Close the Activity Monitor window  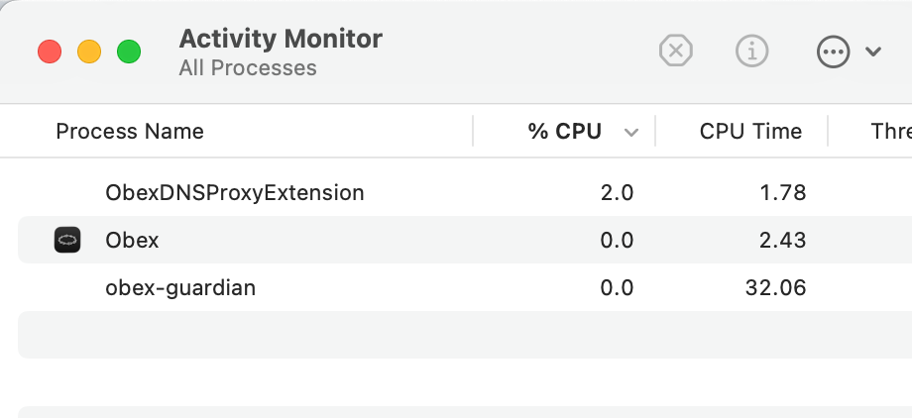(50, 51)
